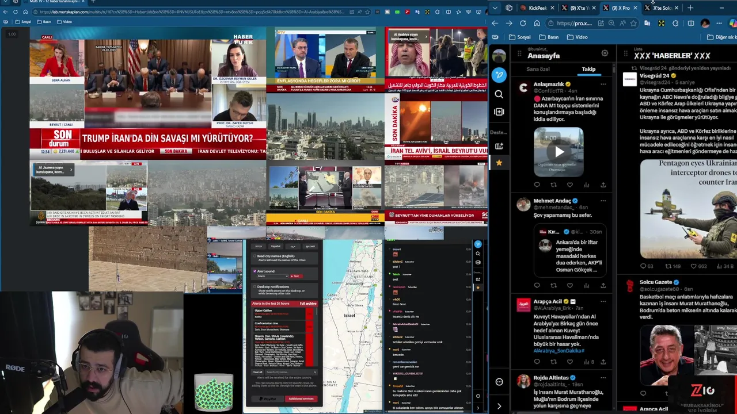Viewport: 737px width, 414px height.
Task: Go forward in the right browser window
Action: click(x=509, y=23)
